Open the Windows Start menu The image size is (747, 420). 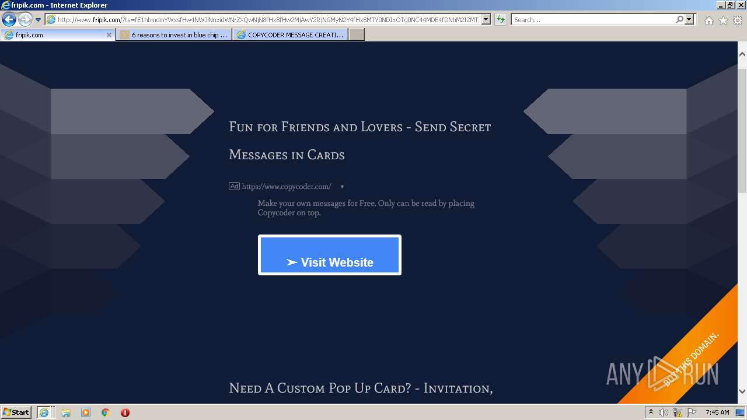pyautogui.click(x=16, y=412)
